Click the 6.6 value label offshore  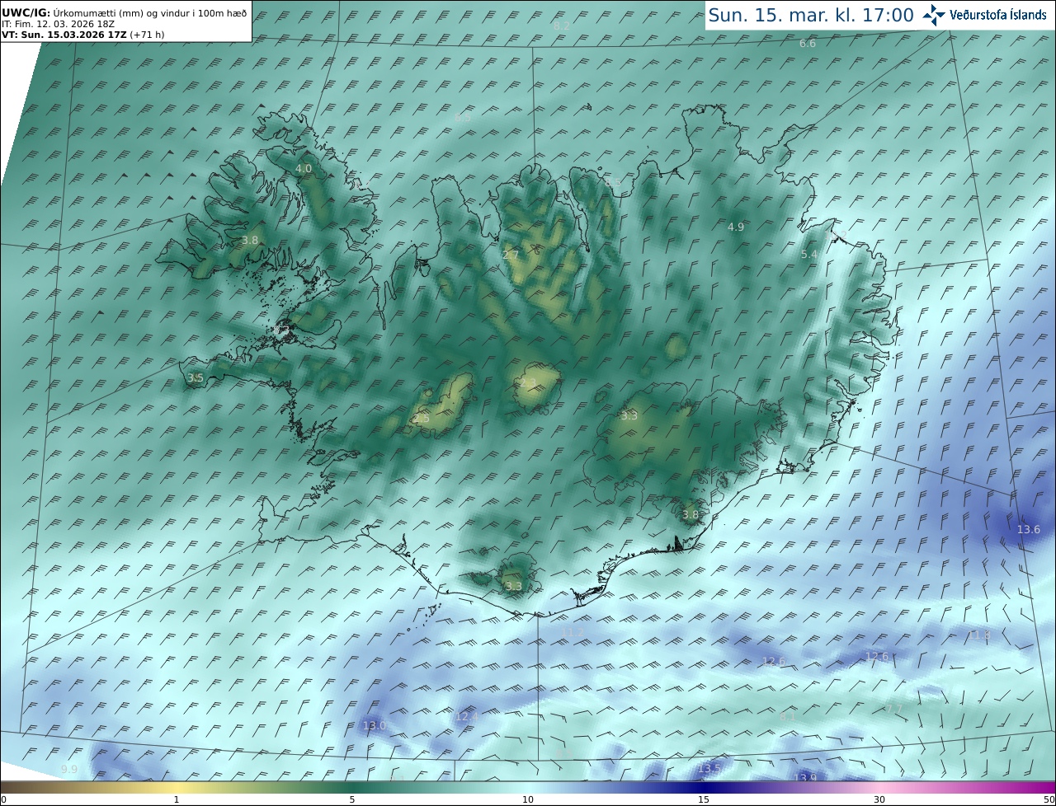(808, 43)
